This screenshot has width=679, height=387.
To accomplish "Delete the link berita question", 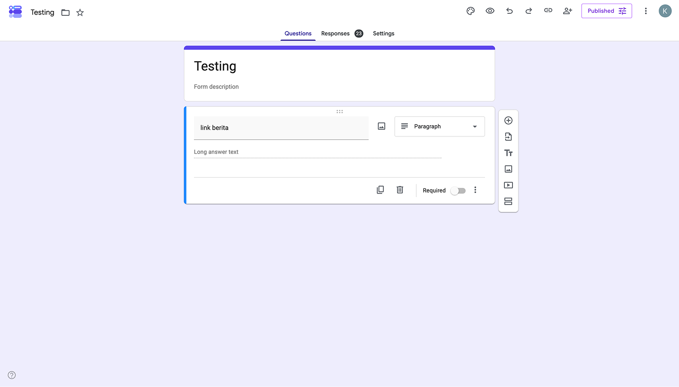I will (400, 190).
